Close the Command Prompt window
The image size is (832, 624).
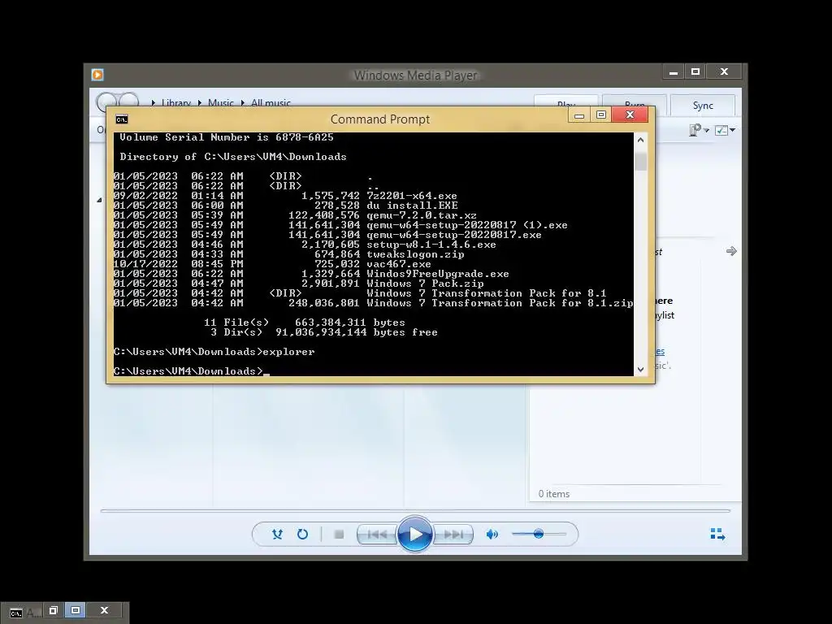(x=630, y=115)
